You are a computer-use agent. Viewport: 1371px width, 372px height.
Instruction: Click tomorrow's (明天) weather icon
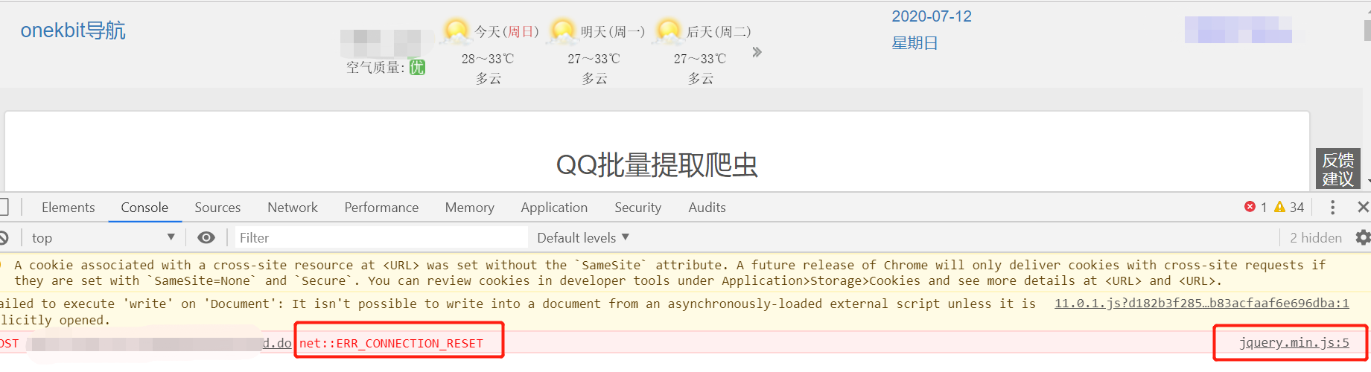point(562,32)
